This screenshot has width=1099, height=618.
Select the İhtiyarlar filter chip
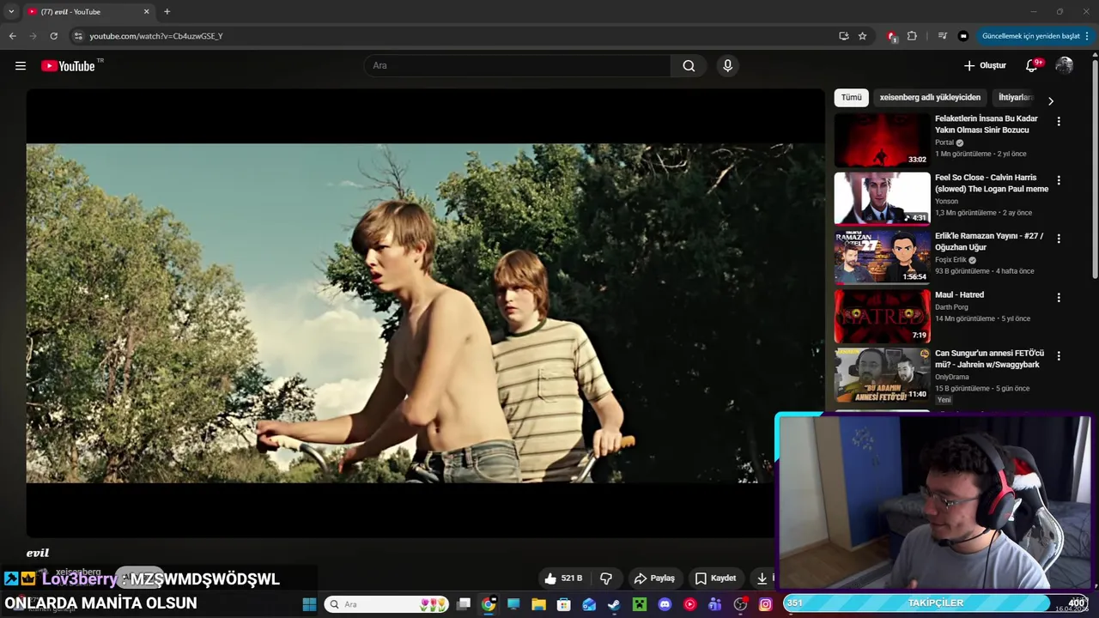click(1016, 98)
